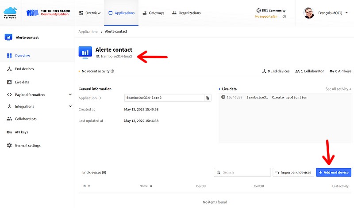Click the 0 End devices header counter

coord(276,71)
